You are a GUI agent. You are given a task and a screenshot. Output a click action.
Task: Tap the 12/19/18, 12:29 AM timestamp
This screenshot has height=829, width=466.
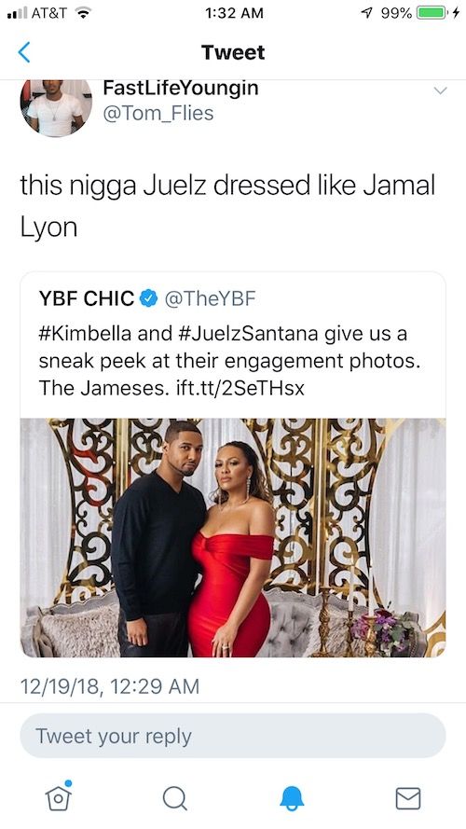click(110, 686)
